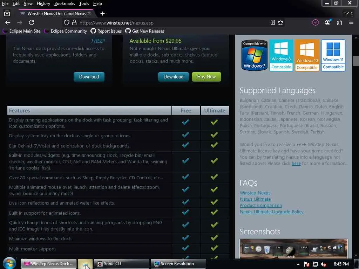This screenshot has height=269, width=359.
Task: Open the hamburger application menu
Action: pos(351,22)
